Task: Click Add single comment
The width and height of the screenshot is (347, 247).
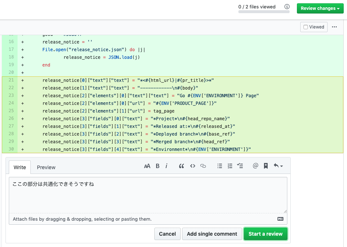Action: [212, 234]
